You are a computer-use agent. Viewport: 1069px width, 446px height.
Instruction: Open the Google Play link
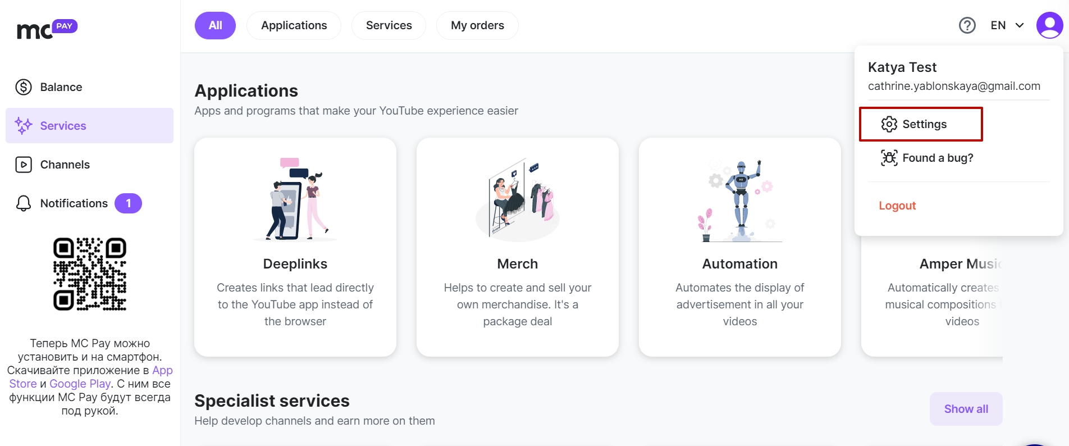(80, 384)
